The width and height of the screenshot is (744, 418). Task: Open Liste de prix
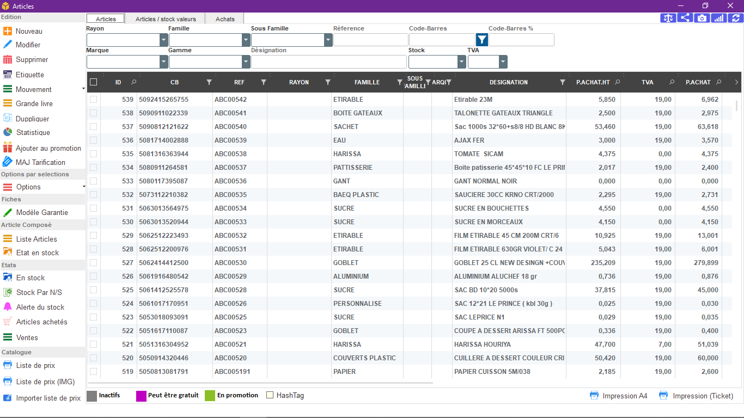tap(29, 365)
